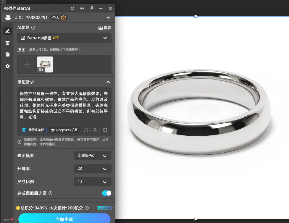This screenshot has width=289, height=223.
Task: Toggle the 完成图贴回选区 switch
Action: pyautogui.click(x=106, y=193)
